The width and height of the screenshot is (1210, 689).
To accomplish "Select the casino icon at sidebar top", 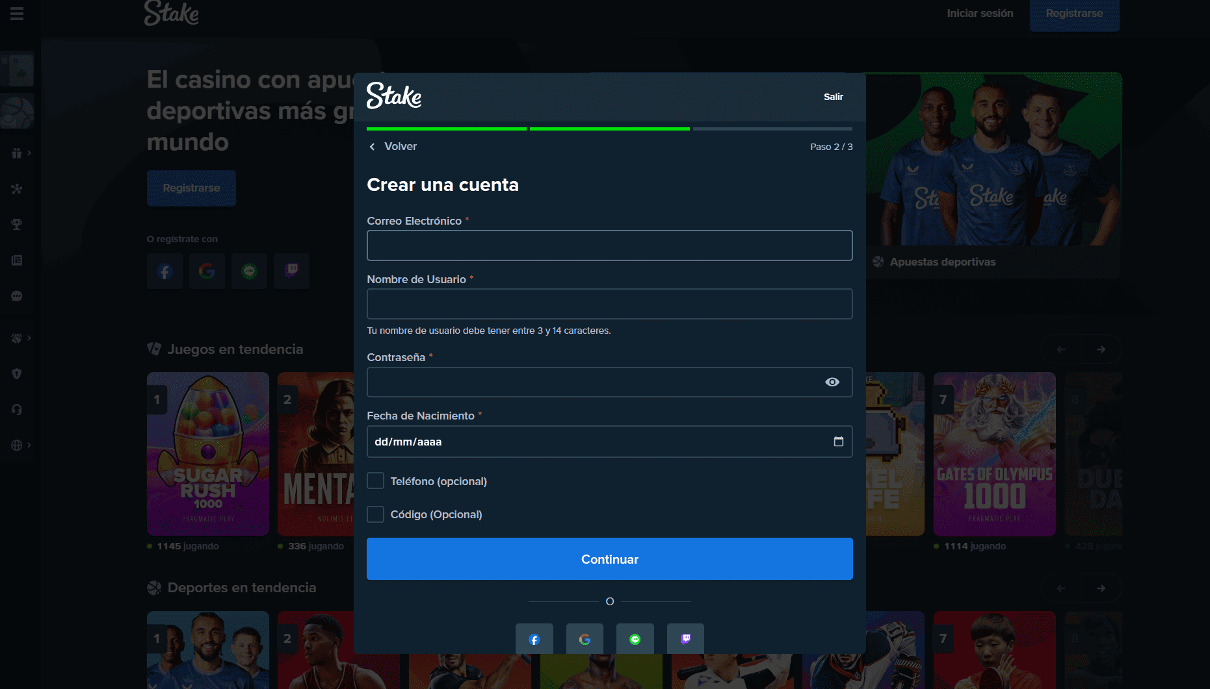I will pyautogui.click(x=18, y=69).
